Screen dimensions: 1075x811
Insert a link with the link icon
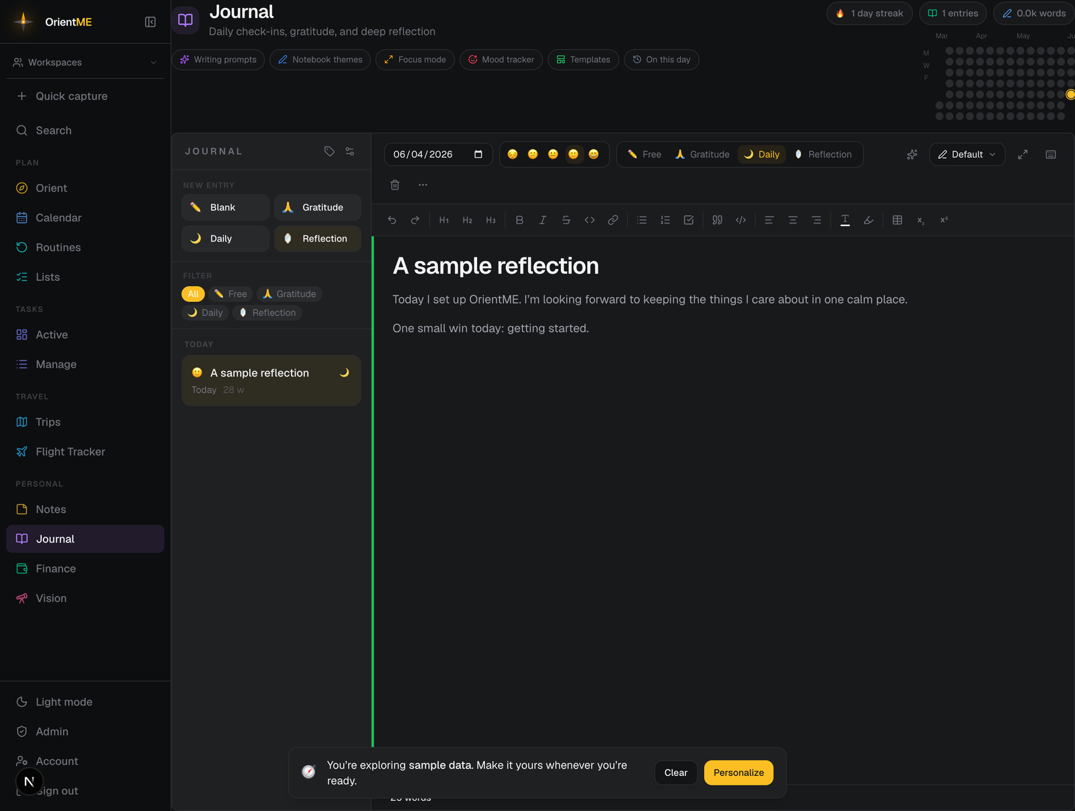click(x=613, y=220)
